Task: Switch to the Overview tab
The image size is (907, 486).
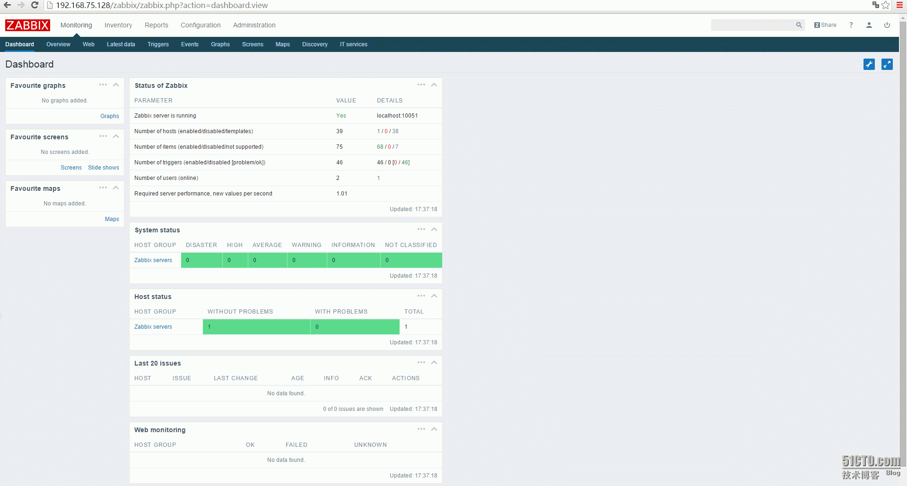Action: (x=58, y=44)
